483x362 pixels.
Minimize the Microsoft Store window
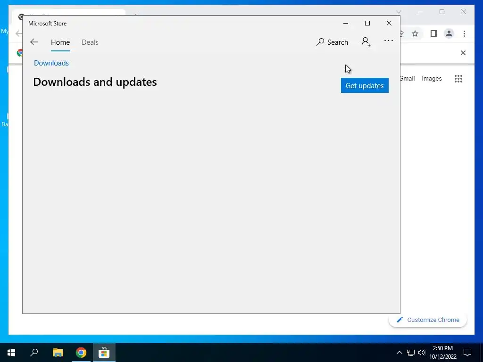[346, 24]
